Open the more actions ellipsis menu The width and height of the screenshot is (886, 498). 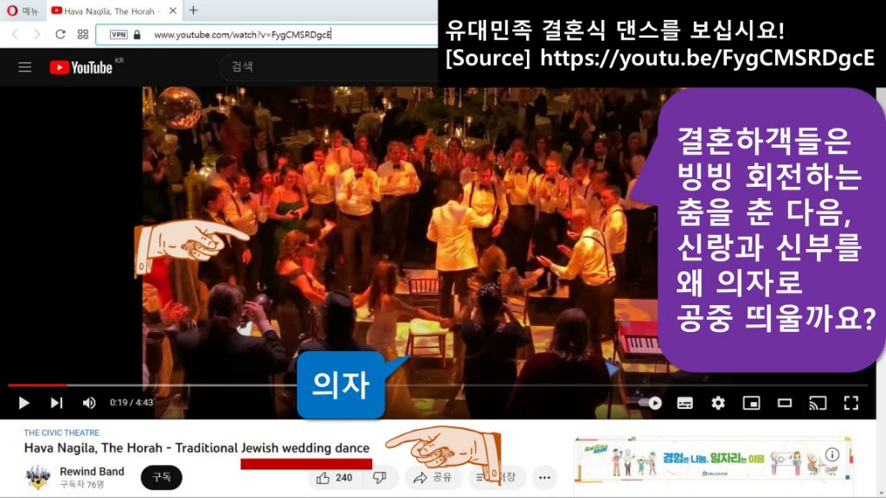pos(545,477)
